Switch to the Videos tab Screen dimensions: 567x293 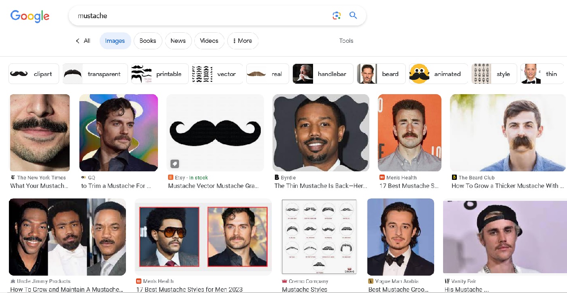click(209, 41)
